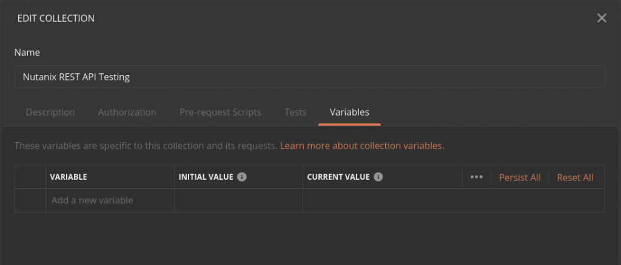Click Reset All

tap(575, 178)
